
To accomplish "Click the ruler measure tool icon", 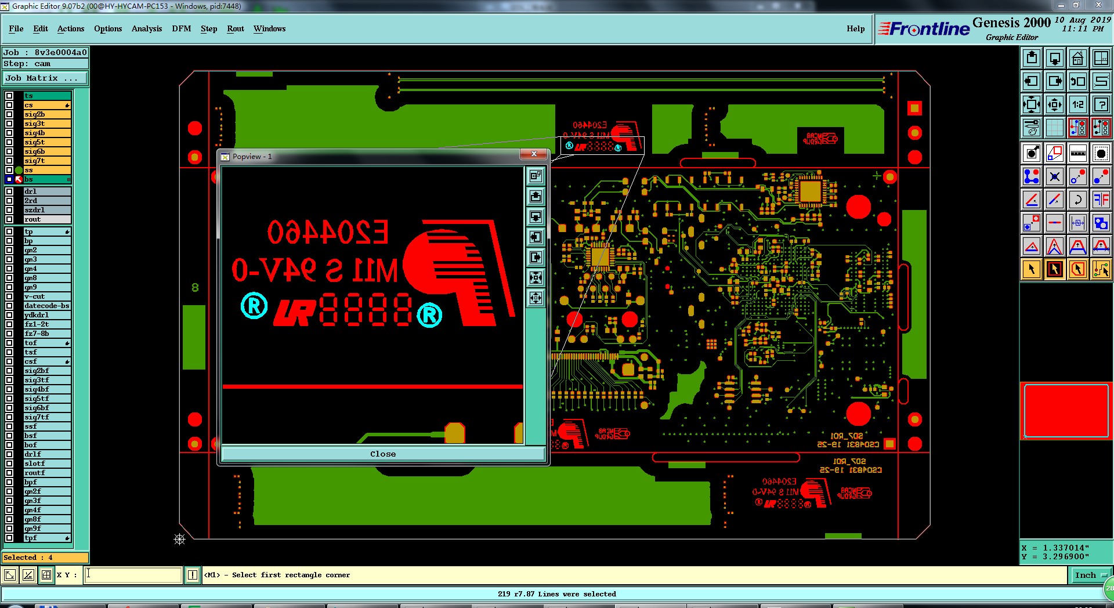I will (1078, 153).
